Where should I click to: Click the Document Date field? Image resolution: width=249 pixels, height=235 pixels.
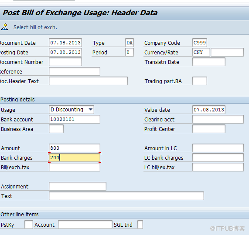pos(65,43)
